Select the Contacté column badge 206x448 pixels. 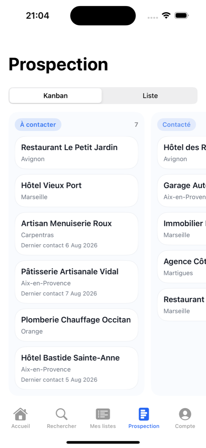coord(177,125)
